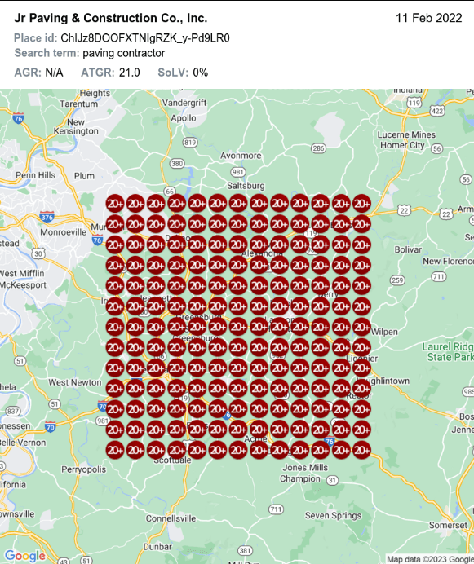
Task: Click the Homer City label
Action: coord(402,145)
